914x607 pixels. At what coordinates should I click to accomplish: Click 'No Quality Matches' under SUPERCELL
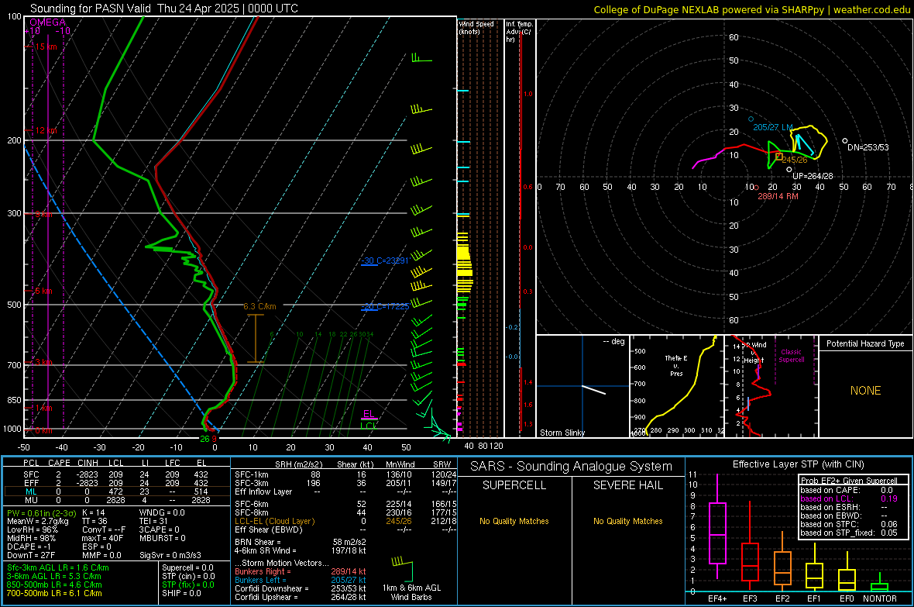(514, 521)
